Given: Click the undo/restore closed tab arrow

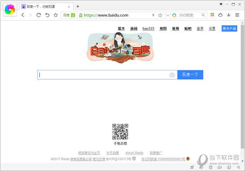Looking at the screenshot, I should [47, 15].
